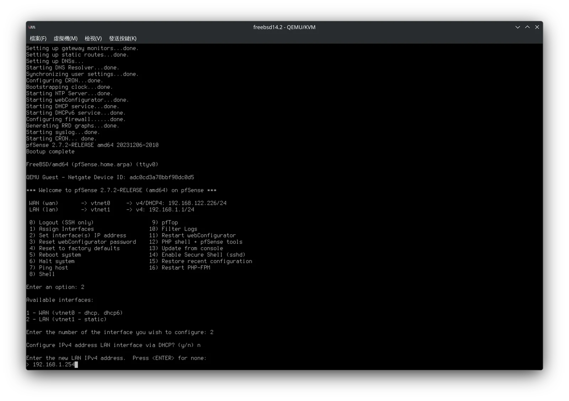Open the 發送按鍵(K) send key menu
569x401 pixels.
[x=123, y=38]
